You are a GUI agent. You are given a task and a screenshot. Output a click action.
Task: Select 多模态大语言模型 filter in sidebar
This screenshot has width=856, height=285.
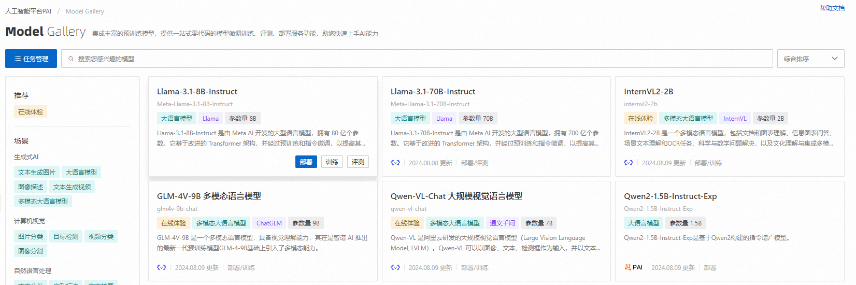click(43, 202)
